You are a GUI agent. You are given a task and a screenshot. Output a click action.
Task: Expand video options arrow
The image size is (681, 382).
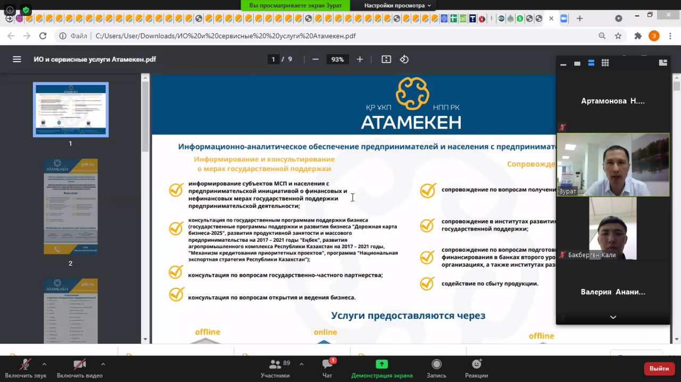103,364
